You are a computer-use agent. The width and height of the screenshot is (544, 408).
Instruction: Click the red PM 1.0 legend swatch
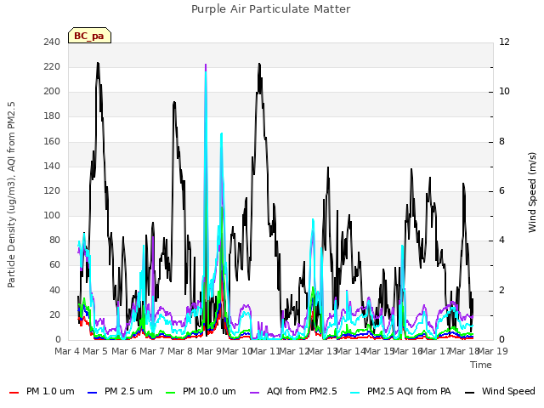pyautogui.click(x=14, y=393)
